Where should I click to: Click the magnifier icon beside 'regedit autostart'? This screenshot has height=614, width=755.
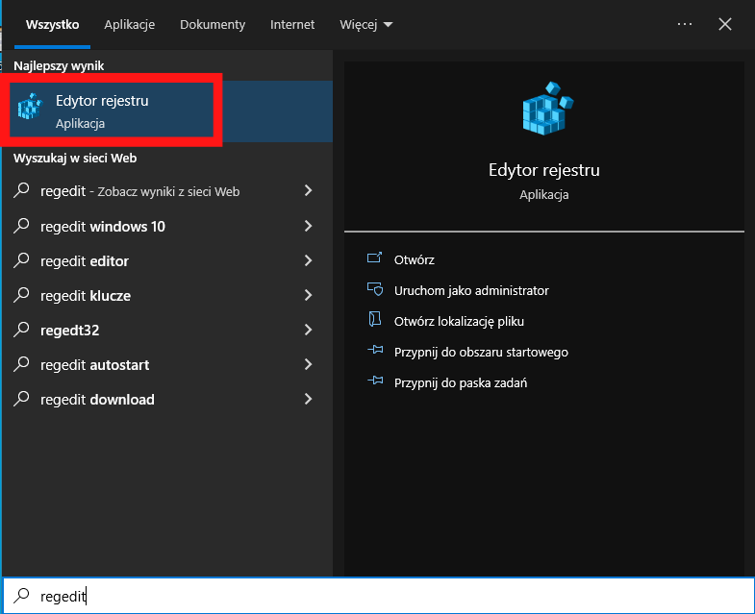tap(21, 364)
